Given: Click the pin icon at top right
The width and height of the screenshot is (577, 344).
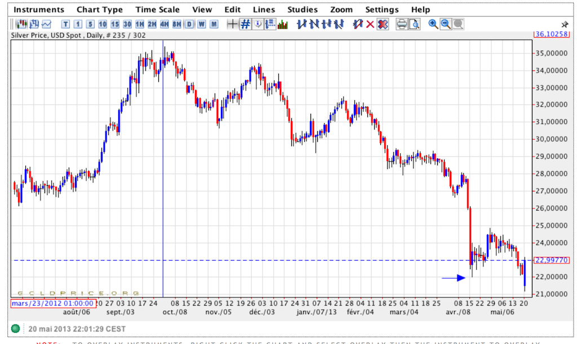Looking at the screenshot, I should click(x=565, y=25).
